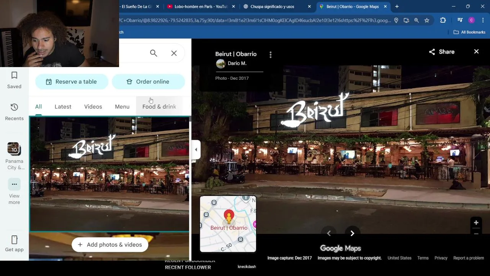Open photo options three-dot menu next to Beirut | Obarrio

point(270,55)
